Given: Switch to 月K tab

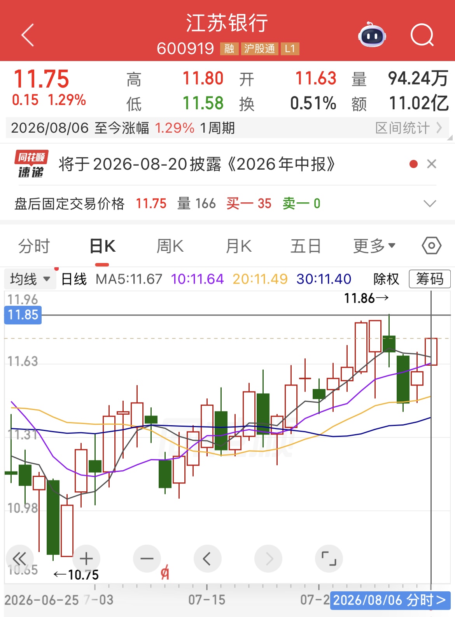Looking at the screenshot, I should click(x=239, y=246).
